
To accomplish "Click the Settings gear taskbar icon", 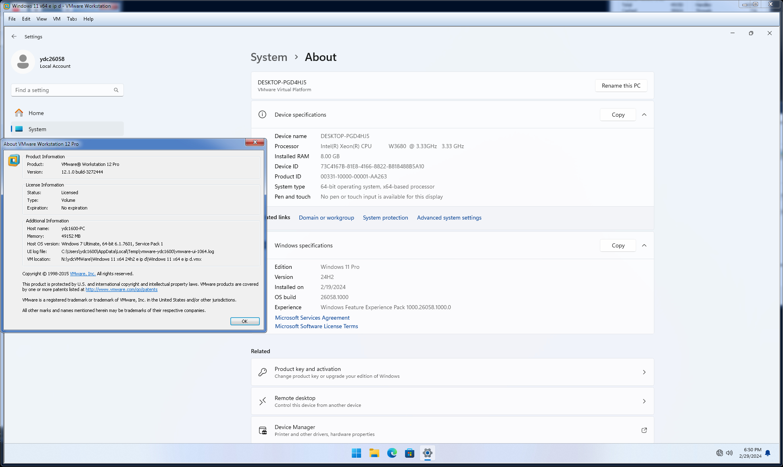I will point(427,453).
